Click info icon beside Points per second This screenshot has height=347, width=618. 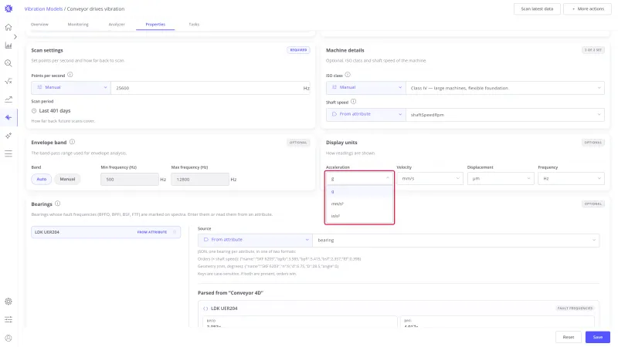70,75
